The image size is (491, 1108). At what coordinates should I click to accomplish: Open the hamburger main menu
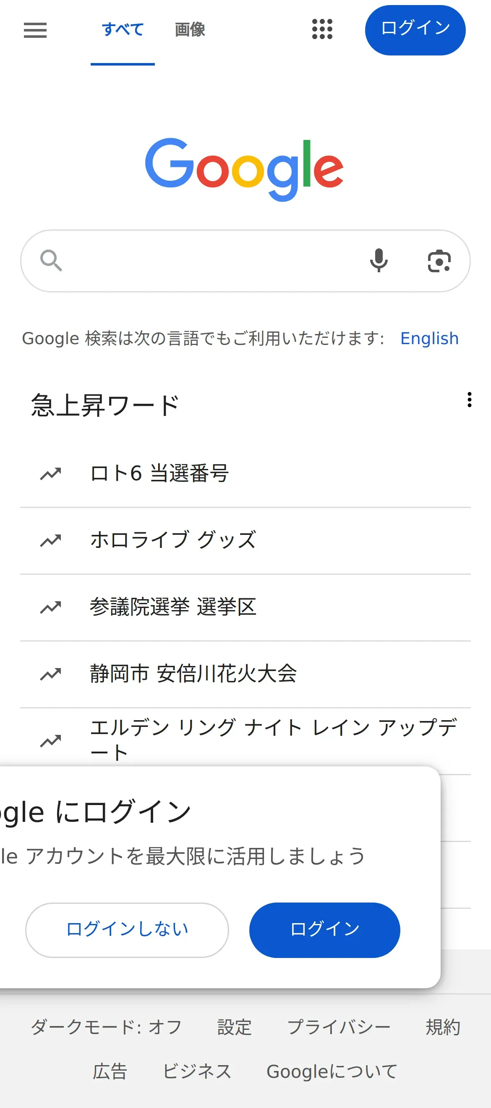(35, 30)
